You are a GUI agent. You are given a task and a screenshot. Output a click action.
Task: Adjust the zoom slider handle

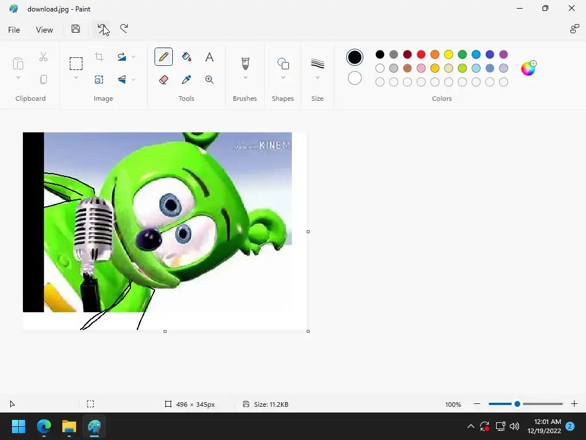pos(517,404)
